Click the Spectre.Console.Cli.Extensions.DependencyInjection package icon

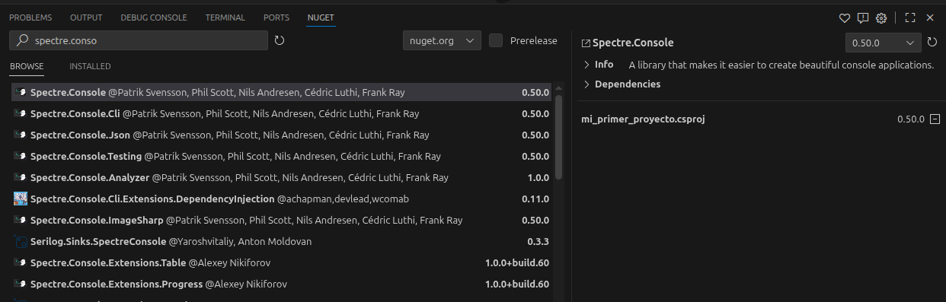pos(21,199)
